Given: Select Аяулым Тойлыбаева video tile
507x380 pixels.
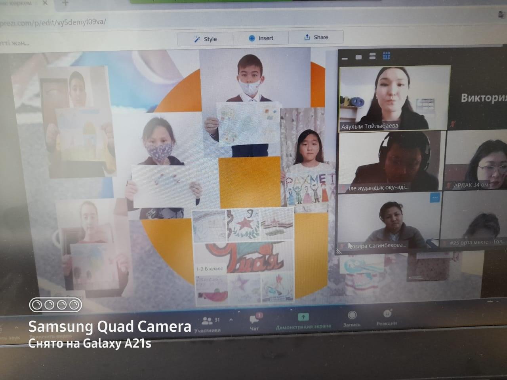Looking at the screenshot, I should coord(395,98).
